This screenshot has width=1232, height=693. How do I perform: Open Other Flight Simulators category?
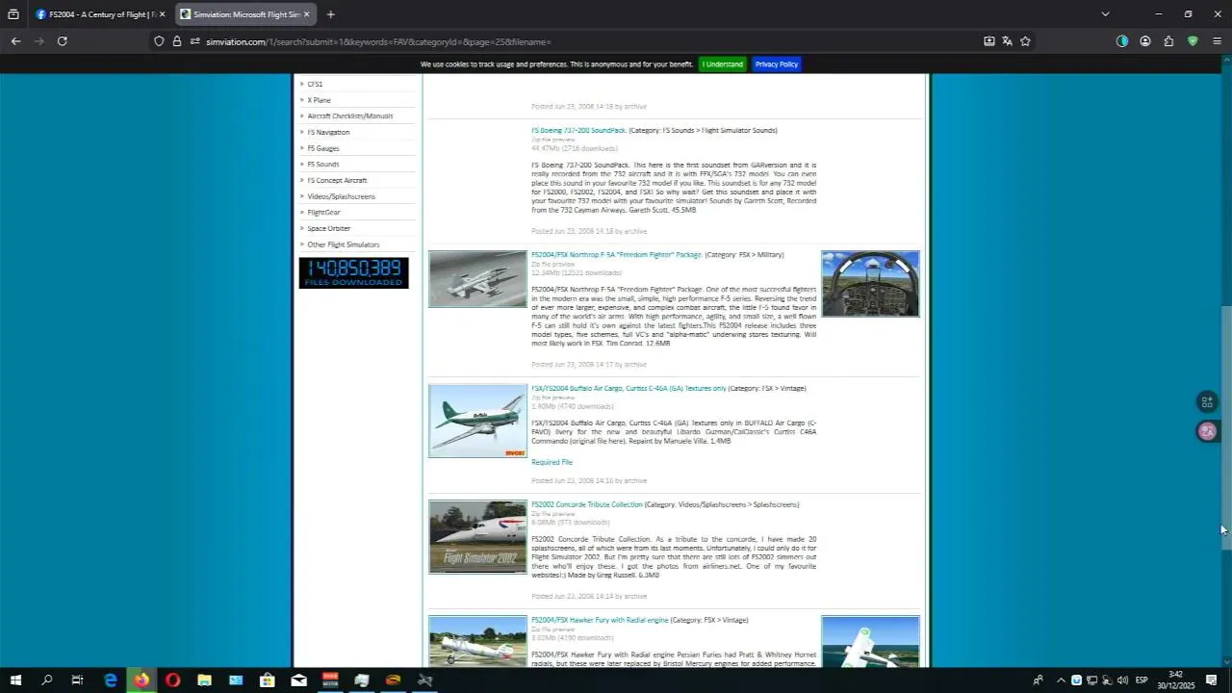point(344,244)
